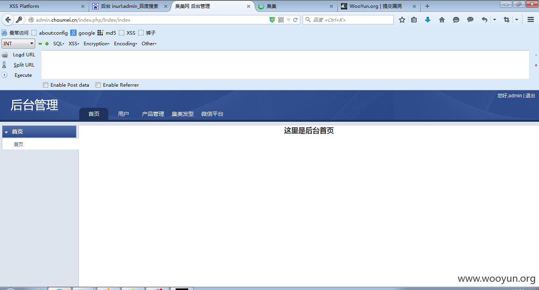
Task: Close the WooYun.org tab
Action: pyautogui.click(x=414, y=6)
